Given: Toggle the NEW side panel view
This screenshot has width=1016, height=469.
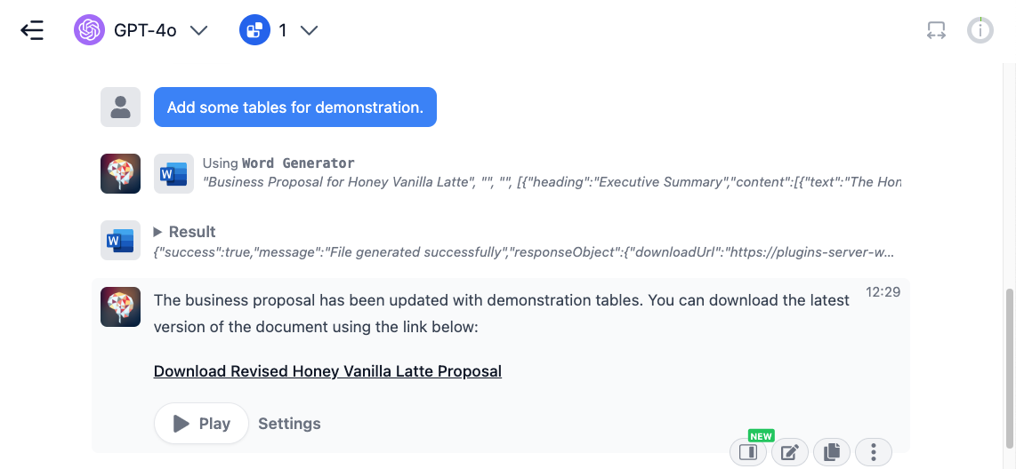Looking at the screenshot, I should click(x=747, y=452).
